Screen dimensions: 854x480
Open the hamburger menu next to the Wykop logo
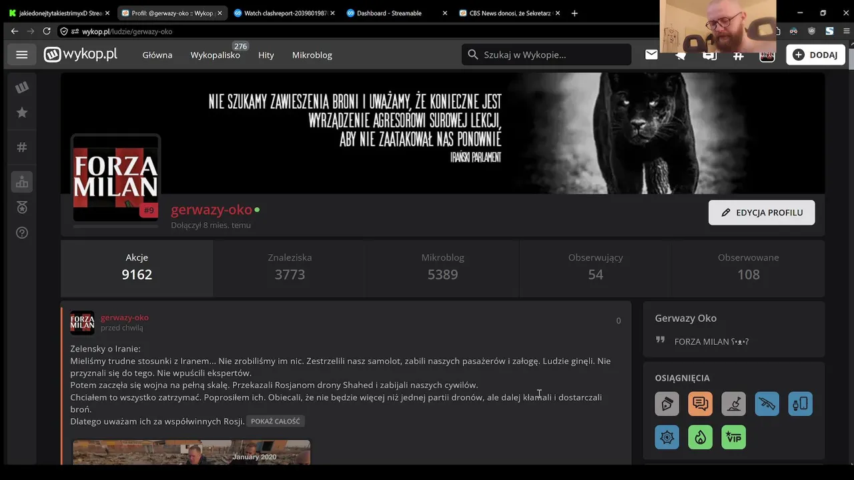point(22,55)
